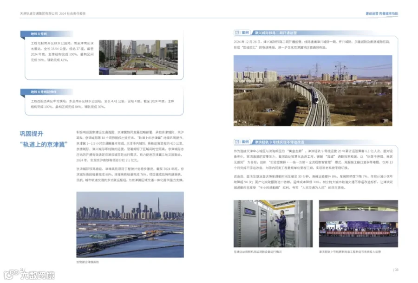Open the elevated railway train photo
Image resolution: width=418 pixels, height=283 pixels.
[313, 90]
